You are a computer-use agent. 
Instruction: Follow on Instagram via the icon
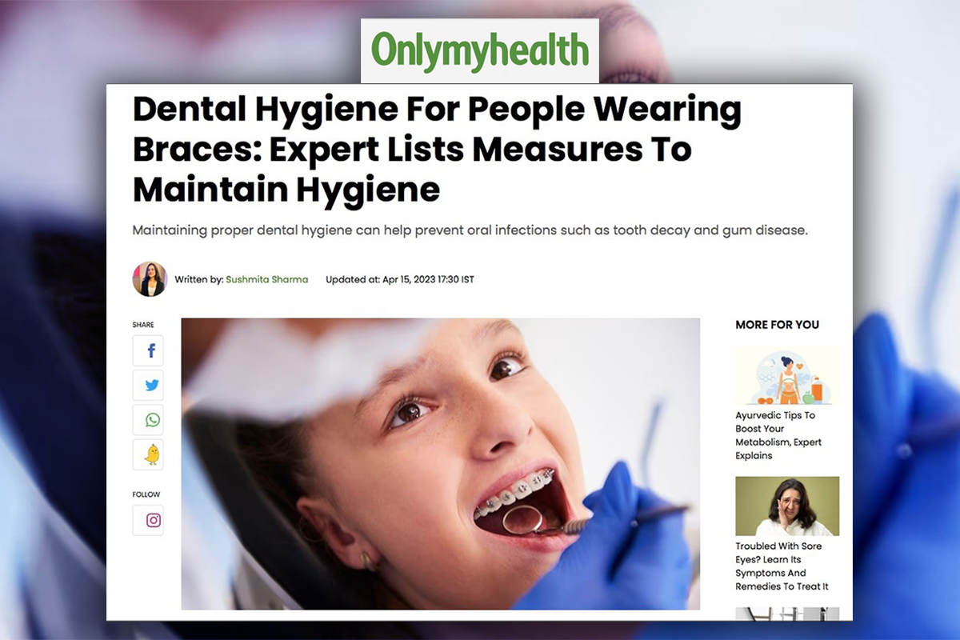point(148,520)
